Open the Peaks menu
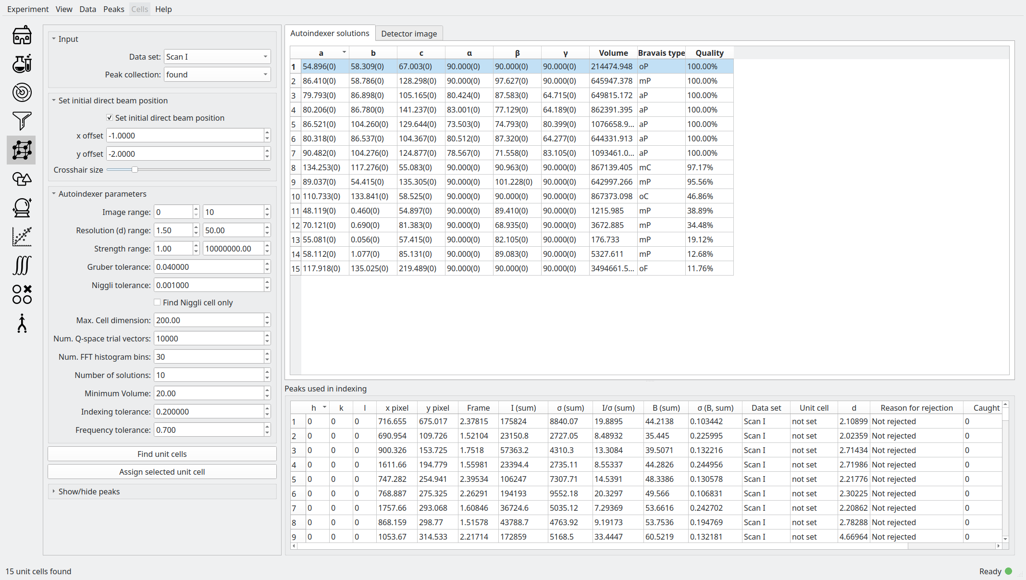The height and width of the screenshot is (580, 1026). pyautogui.click(x=113, y=9)
